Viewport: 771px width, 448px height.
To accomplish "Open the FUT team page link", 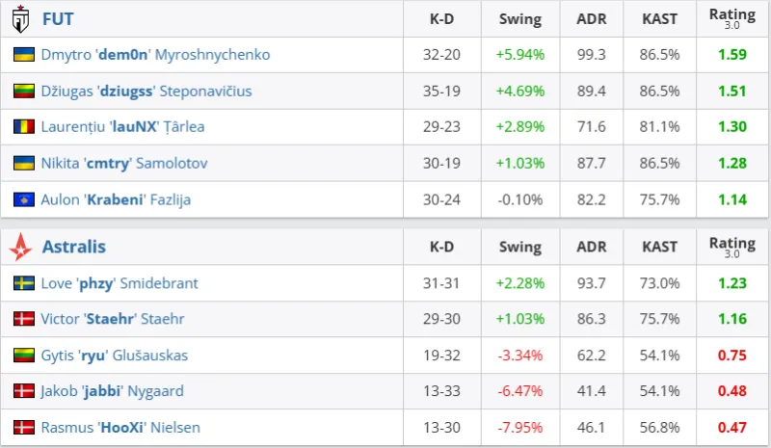I will (x=58, y=18).
